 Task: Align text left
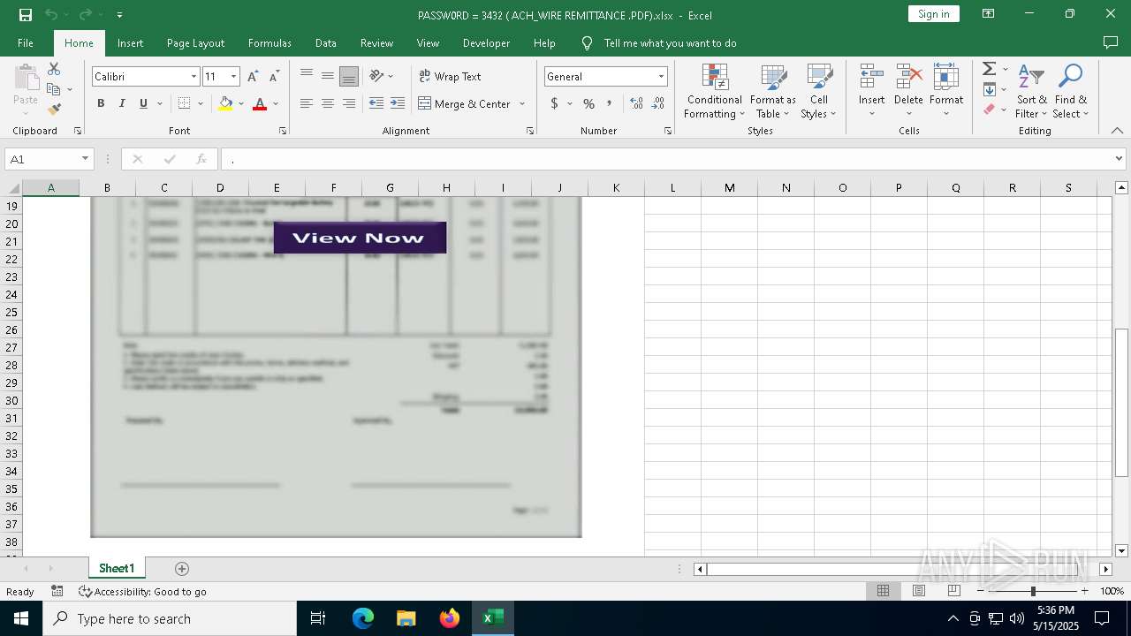(x=307, y=103)
